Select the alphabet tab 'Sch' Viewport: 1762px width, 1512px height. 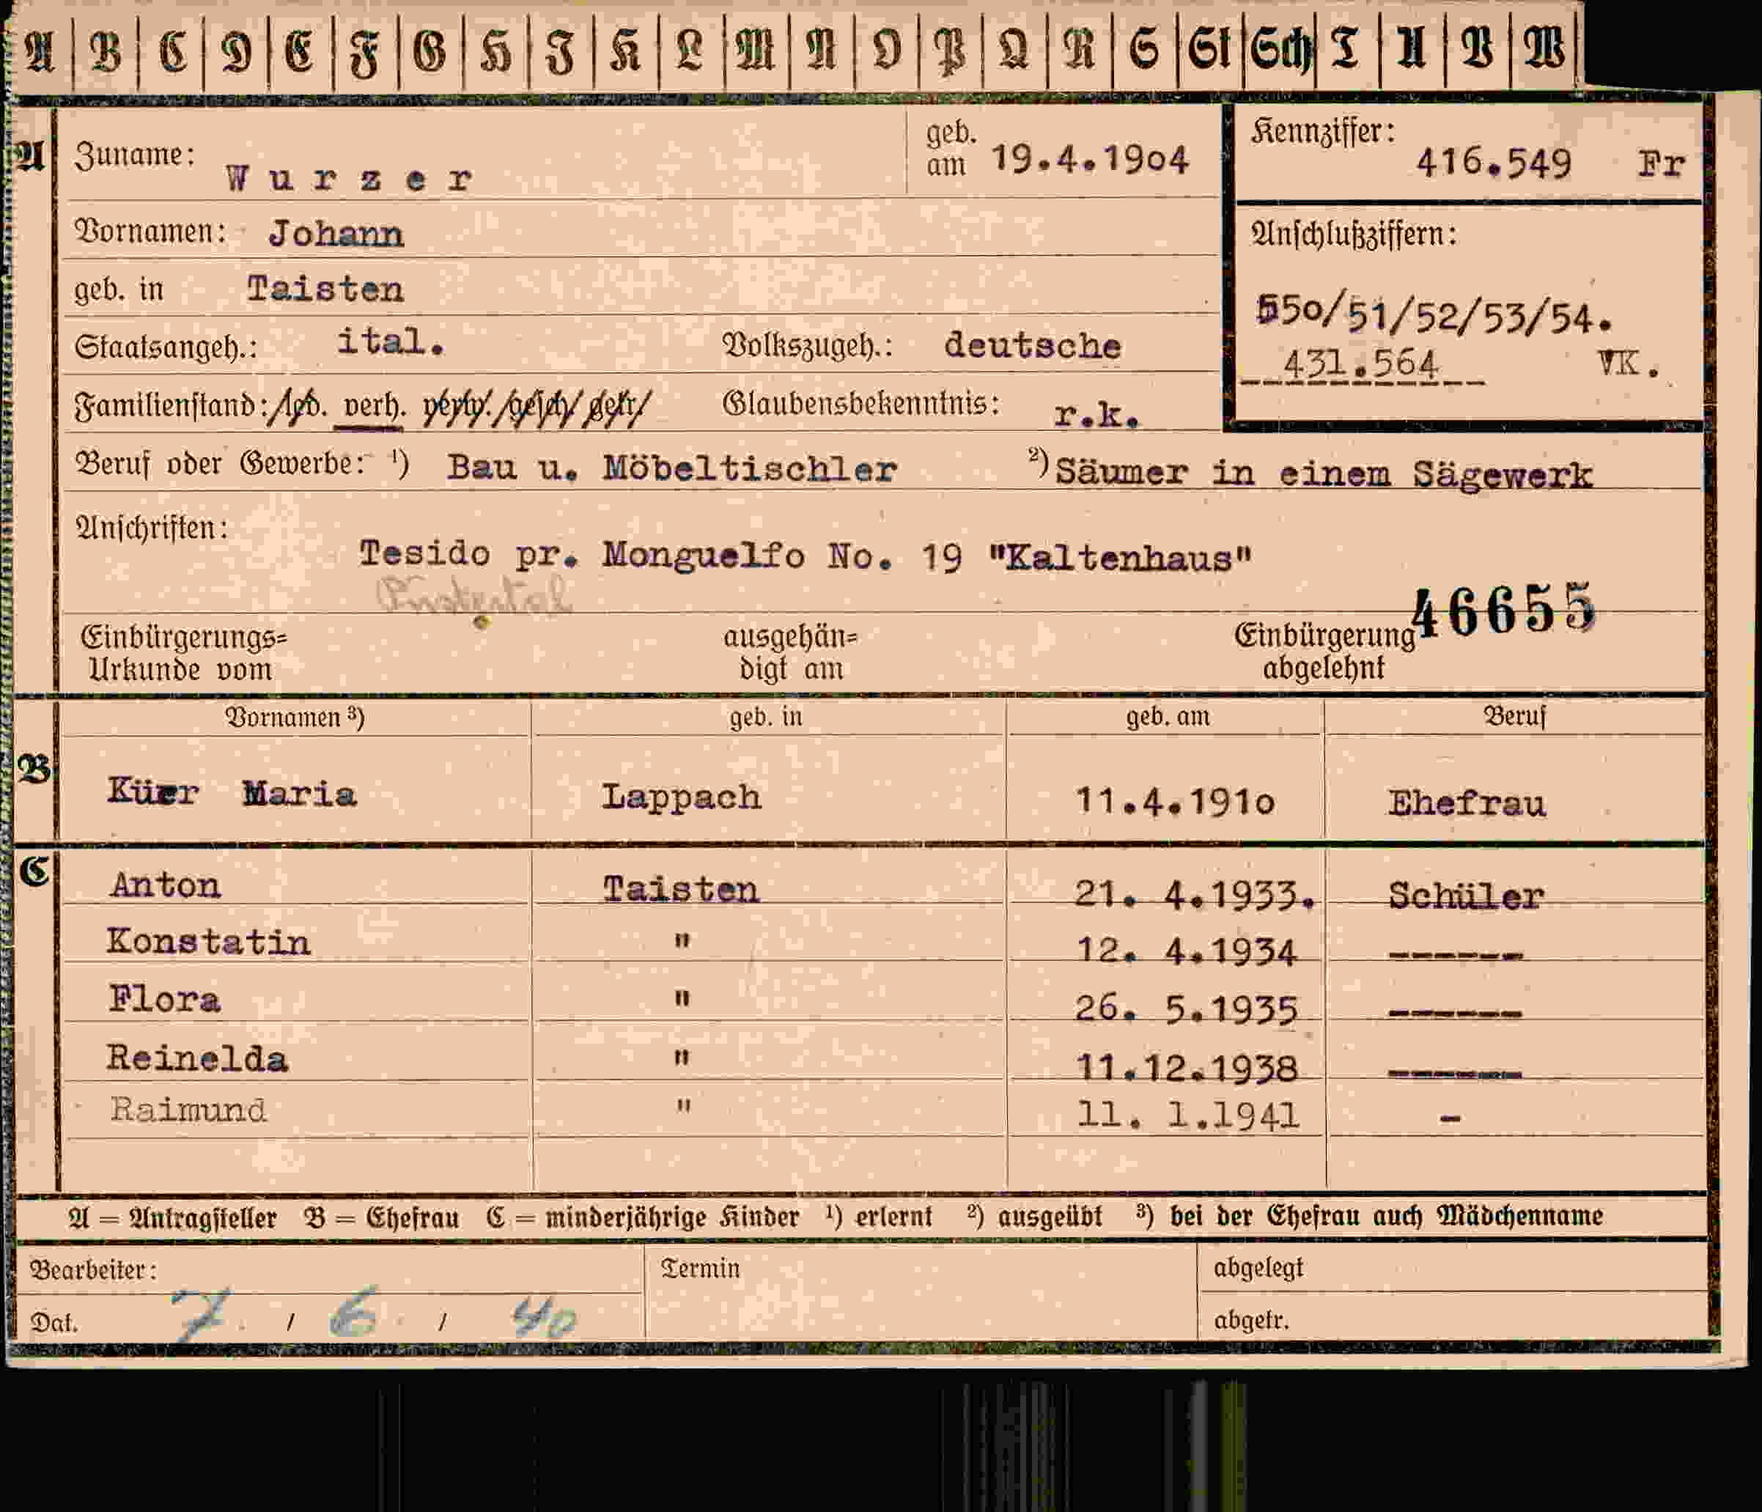pyautogui.click(x=1280, y=49)
